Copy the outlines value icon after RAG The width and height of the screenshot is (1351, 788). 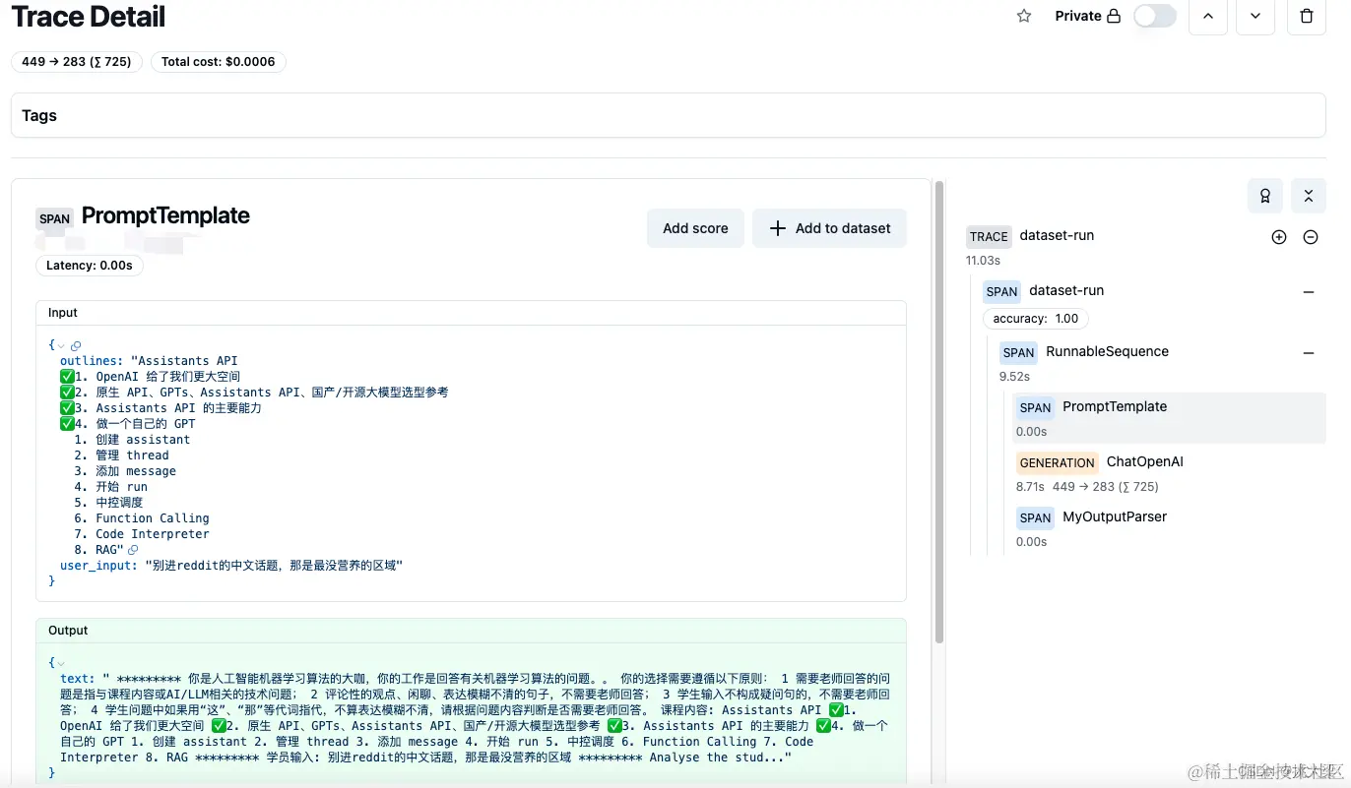(133, 550)
